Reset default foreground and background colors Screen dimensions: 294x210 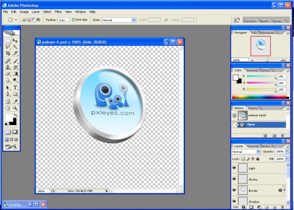pyautogui.click(x=6, y=124)
